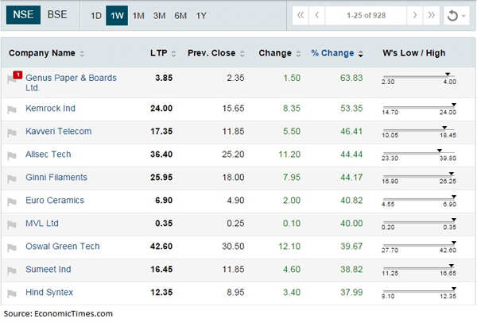Select the 1D time period
This screenshot has height=322, width=477.
(96, 16)
